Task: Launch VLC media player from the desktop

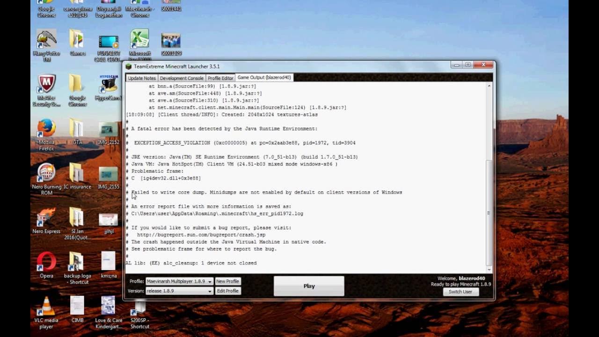Action: (x=46, y=313)
